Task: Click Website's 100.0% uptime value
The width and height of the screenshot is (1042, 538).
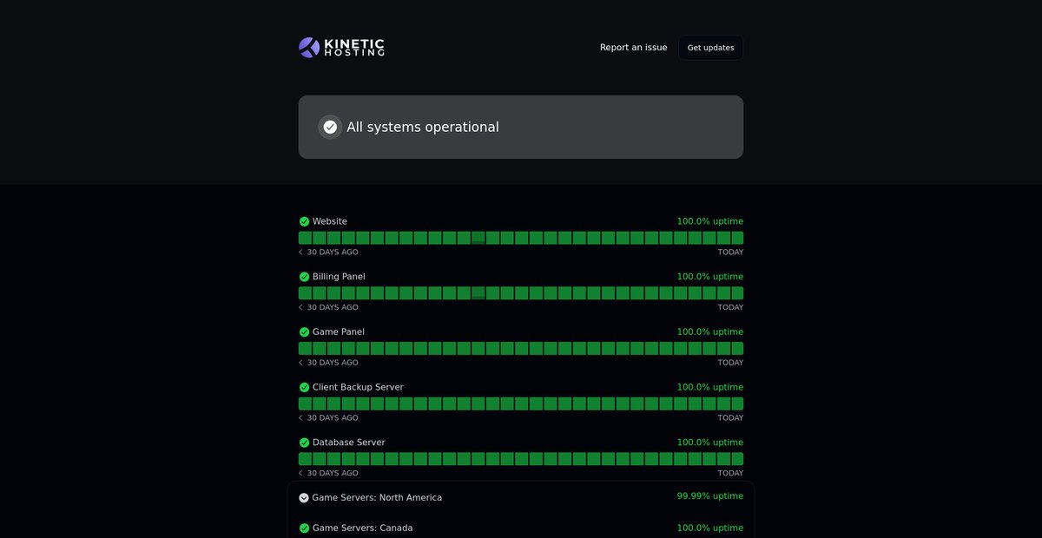Action: [710, 221]
